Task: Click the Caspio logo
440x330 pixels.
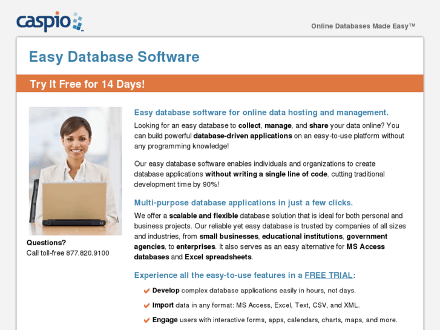Action: point(50,21)
